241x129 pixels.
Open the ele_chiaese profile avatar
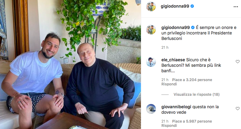[151, 62]
